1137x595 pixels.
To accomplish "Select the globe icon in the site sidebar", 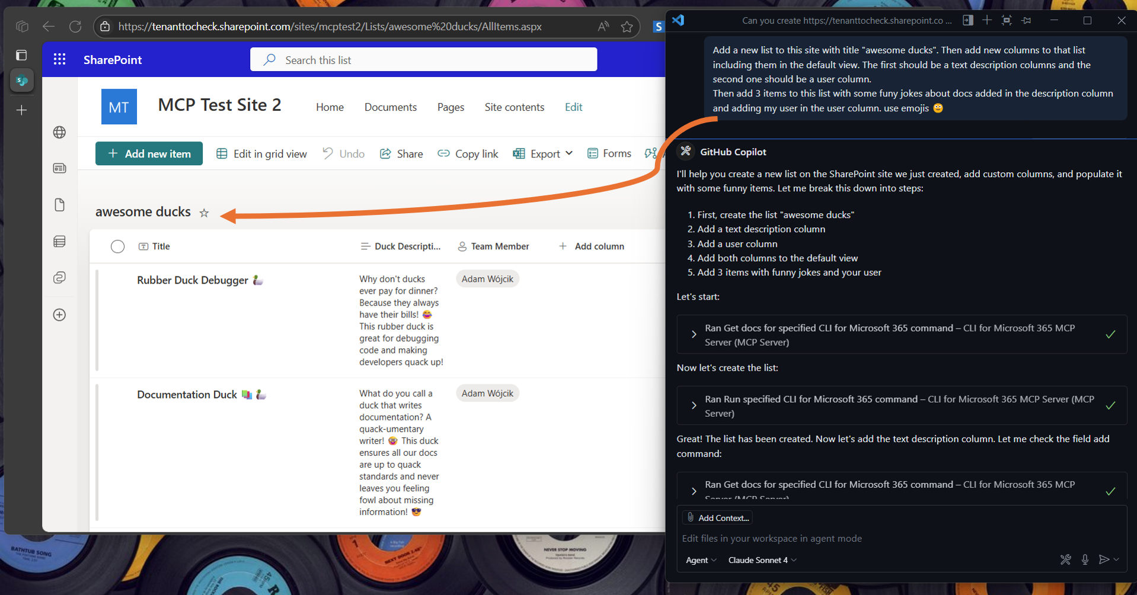I will (59, 132).
